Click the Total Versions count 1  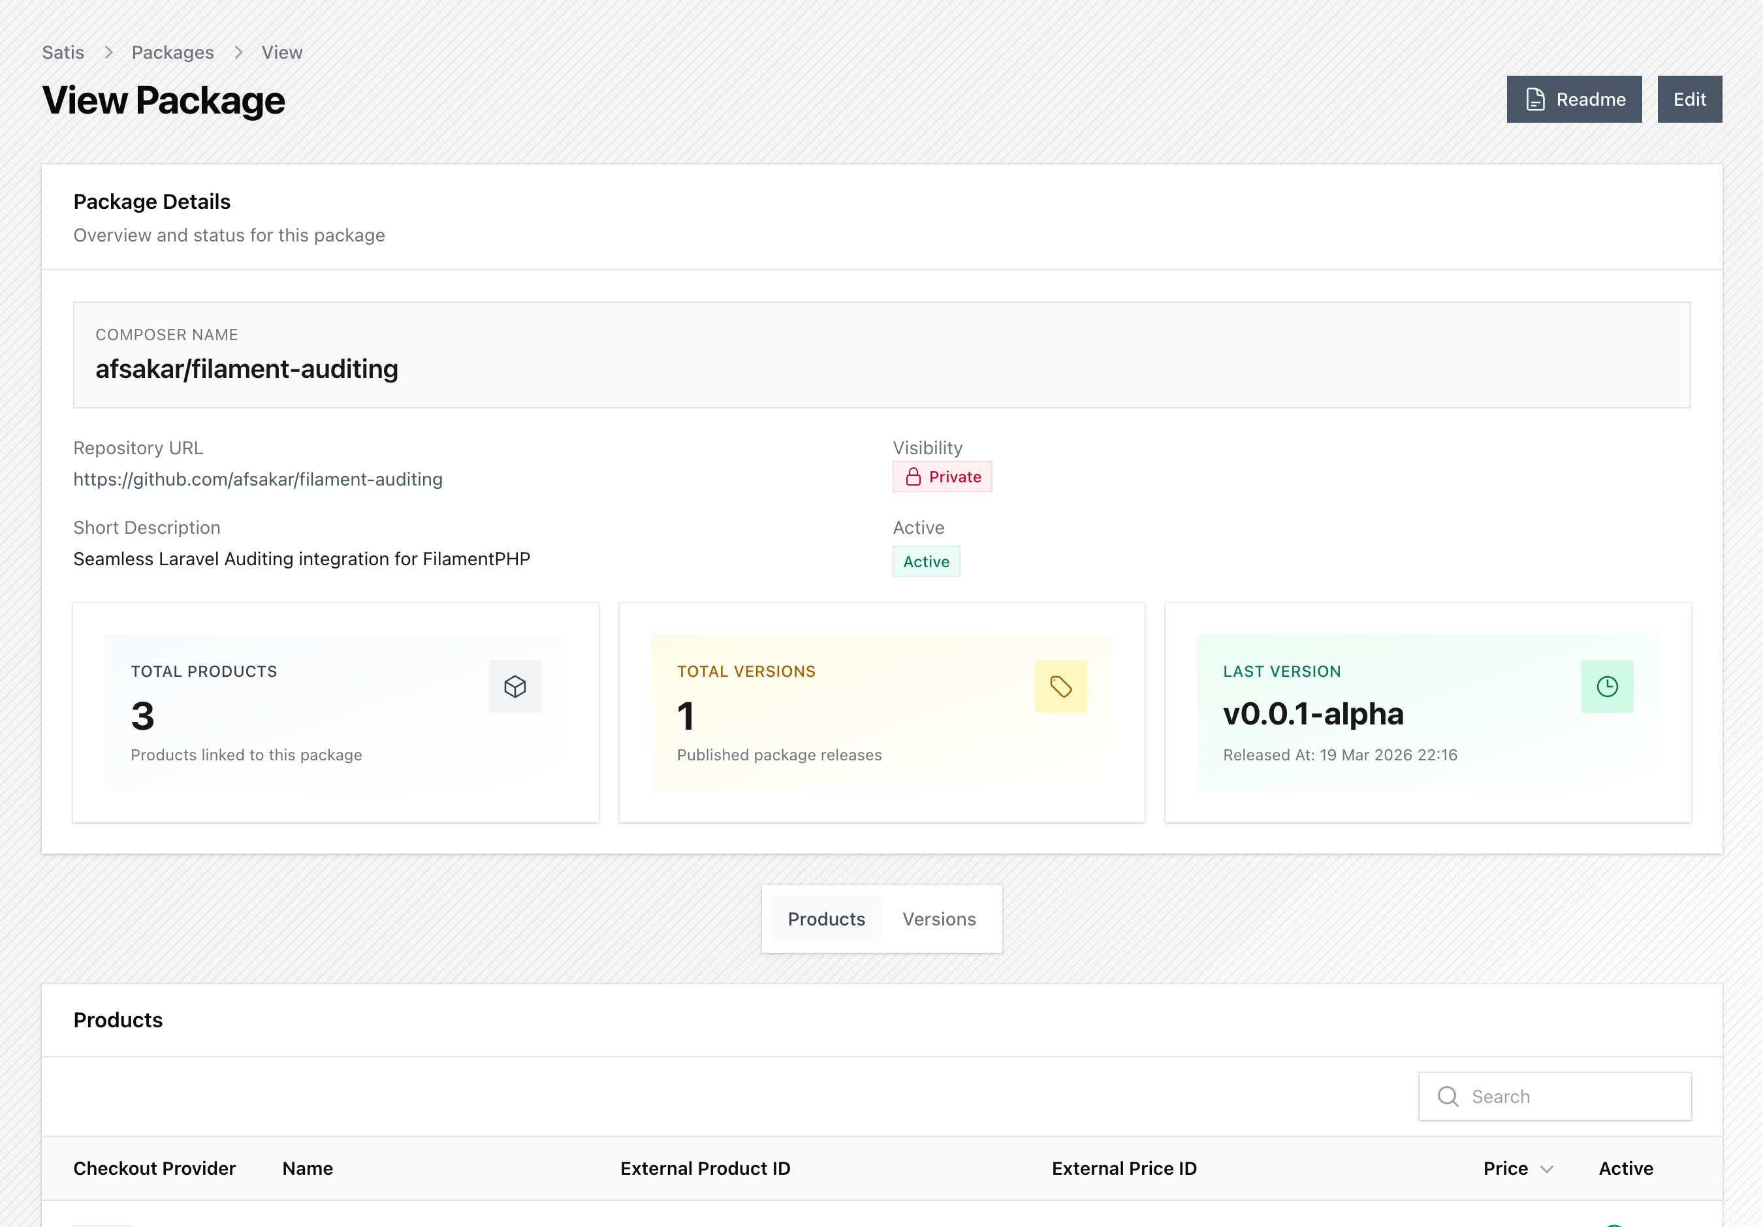click(x=686, y=716)
